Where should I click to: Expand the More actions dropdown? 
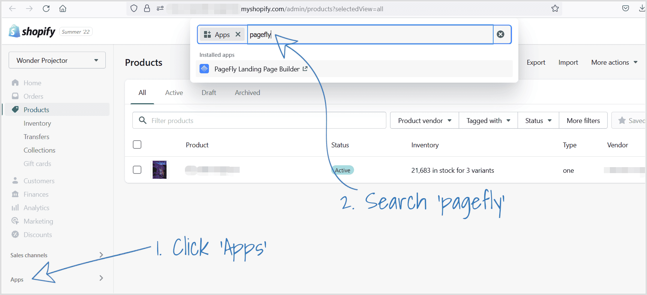coord(614,62)
